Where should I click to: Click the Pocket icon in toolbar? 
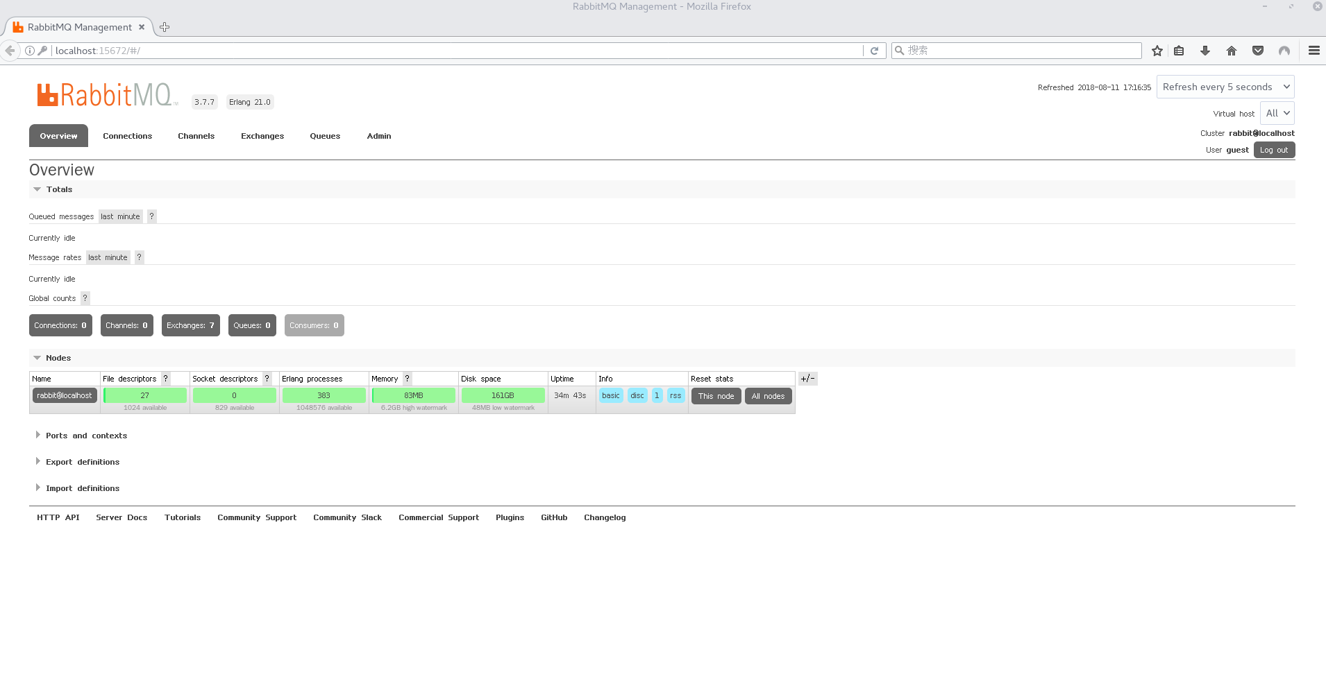pyautogui.click(x=1258, y=51)
